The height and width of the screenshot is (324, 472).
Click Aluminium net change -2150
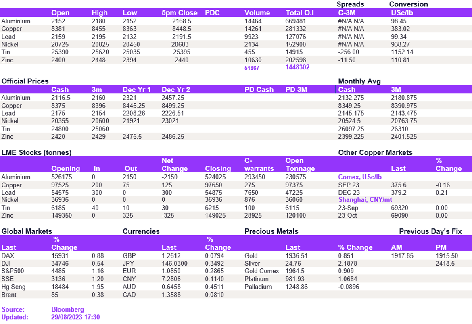(169, 177)
